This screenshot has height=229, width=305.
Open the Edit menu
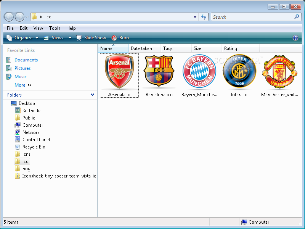coord(24,28)
